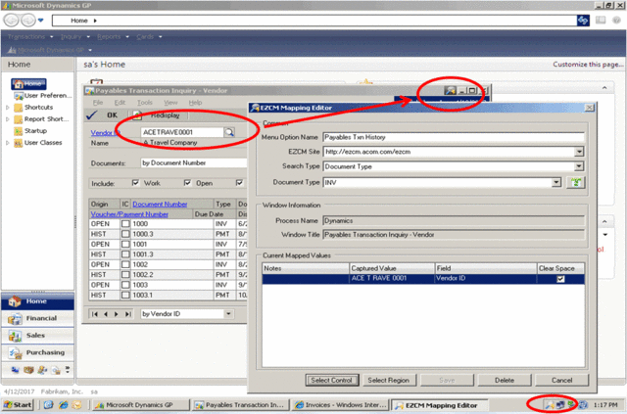Open the File menu in Payables Inquiry
This screenshot has height=414, width=627.
pyautogui.click(x=98, y=103)
